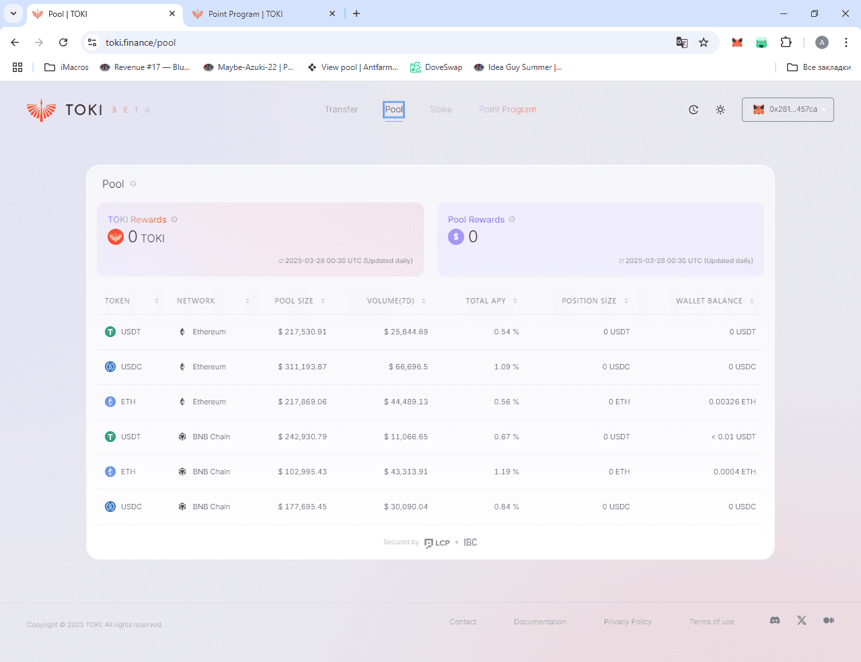Open the tab search dropdown arrow
Image resolution: width=861 pixels, height=662 pixels.
[13, 13]
